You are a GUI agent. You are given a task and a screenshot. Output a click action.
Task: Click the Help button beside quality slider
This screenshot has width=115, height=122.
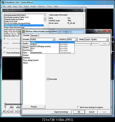tap(105, 44)
